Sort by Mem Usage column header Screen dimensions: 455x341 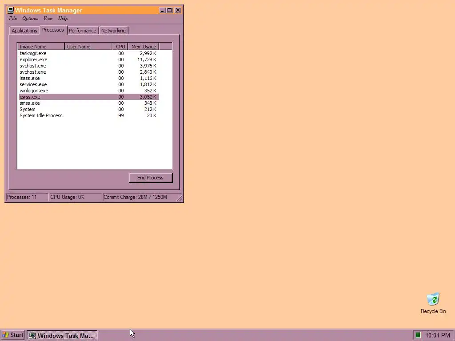144,47
